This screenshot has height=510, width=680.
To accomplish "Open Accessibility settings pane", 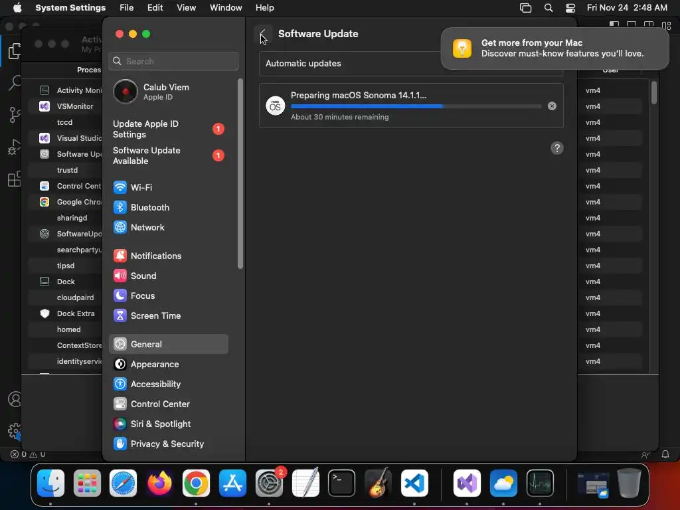I will coord(168,384).
